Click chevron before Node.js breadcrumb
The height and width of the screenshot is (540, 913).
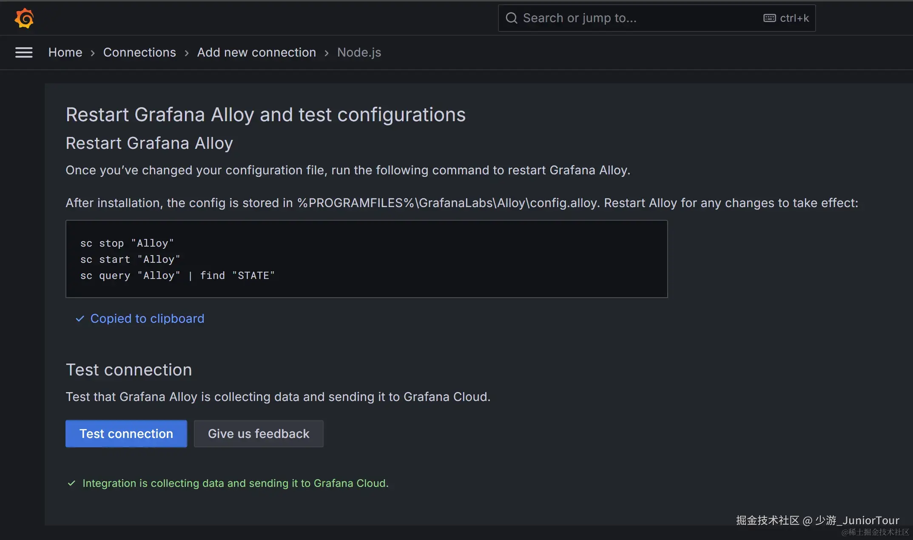pyautogui.click(x=327, y=53)
